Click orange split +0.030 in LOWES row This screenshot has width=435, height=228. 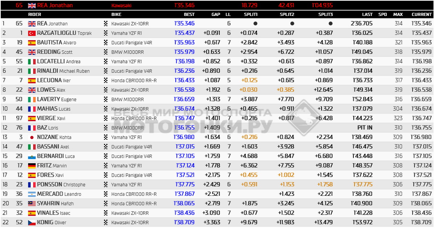tap(249, 90)
